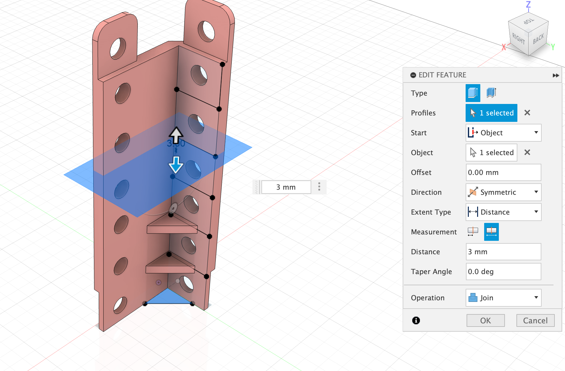Dock dialog using double-arrow icon
Viewport: 565px width, 371px height.
point(556,75)
